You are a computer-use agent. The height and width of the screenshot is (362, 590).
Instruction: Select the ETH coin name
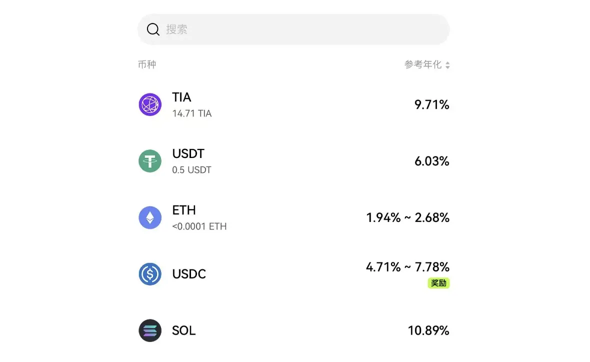click(x=184, y=210)
